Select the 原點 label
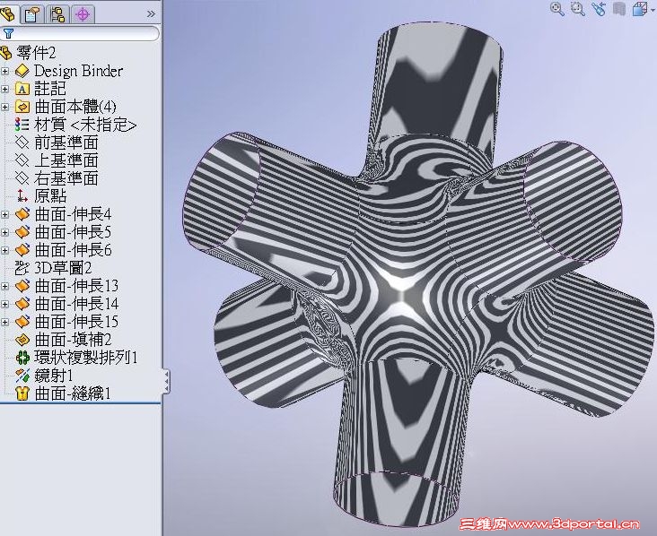Image resolution: width=657 pixels, height=536 pixels. (x=50, y=196)
